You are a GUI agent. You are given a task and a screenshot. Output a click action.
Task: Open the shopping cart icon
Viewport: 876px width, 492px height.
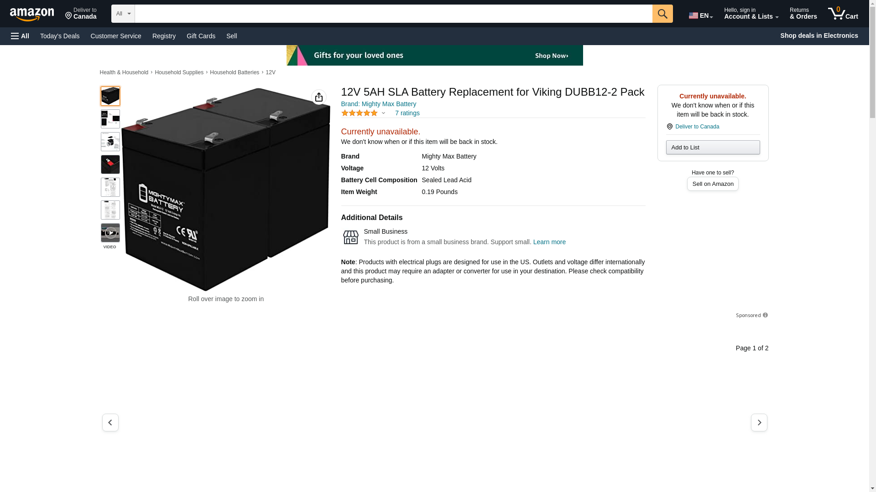pyautogui.click(x=843, y=14)
